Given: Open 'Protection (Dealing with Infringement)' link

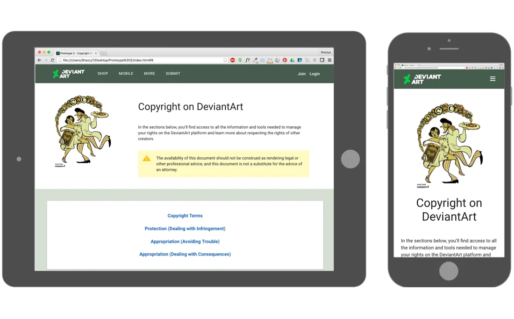Looking at the screenshot, I should tap(185, 229).
